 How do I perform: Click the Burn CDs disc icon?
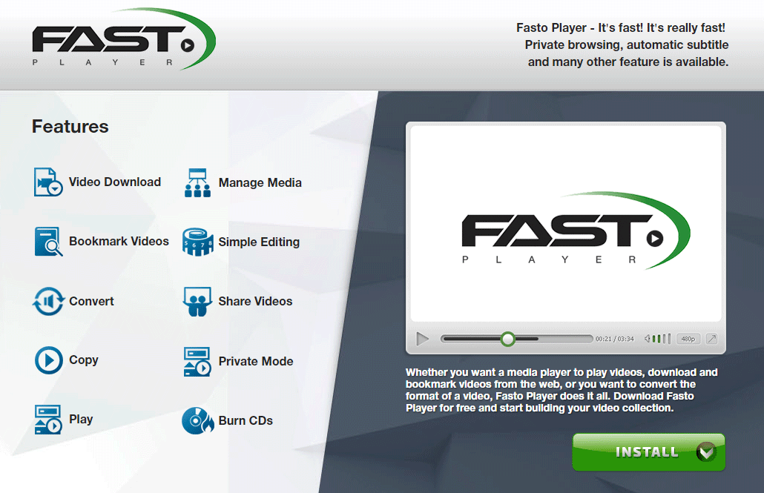tap(197, 420)
